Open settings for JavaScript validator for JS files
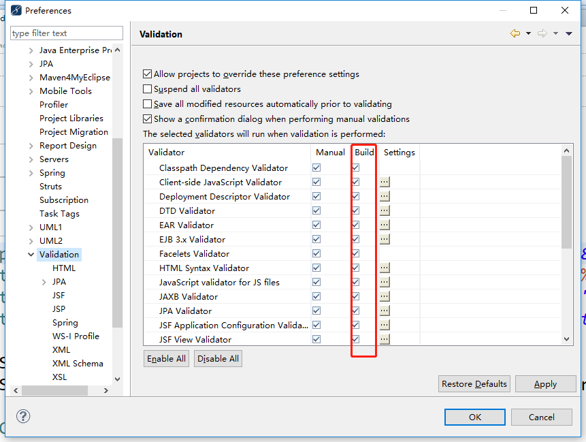586x442 pixels. tap(385, 282)
